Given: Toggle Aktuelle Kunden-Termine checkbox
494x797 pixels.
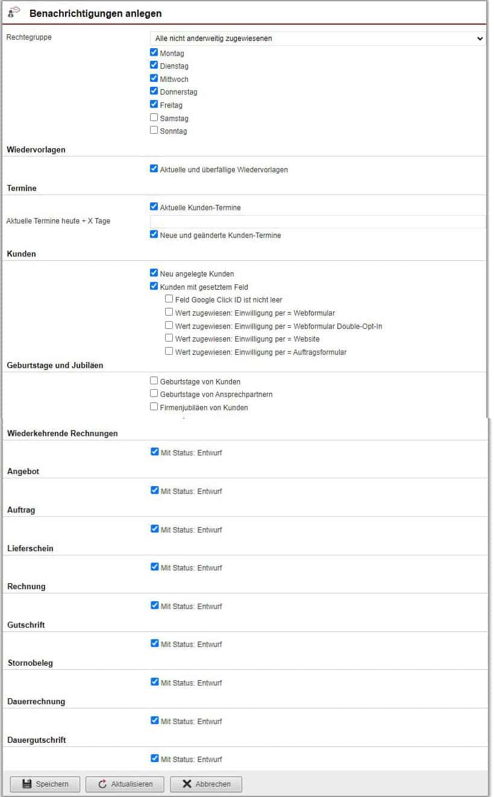Looking at the screenshot, I should (x=154, y=207).
